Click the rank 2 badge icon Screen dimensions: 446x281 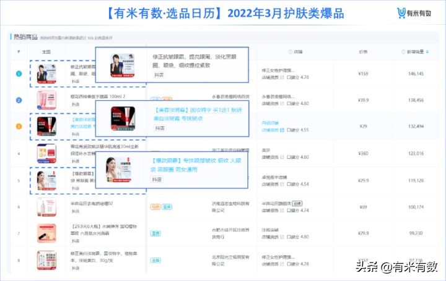click(x=19, y=100)
